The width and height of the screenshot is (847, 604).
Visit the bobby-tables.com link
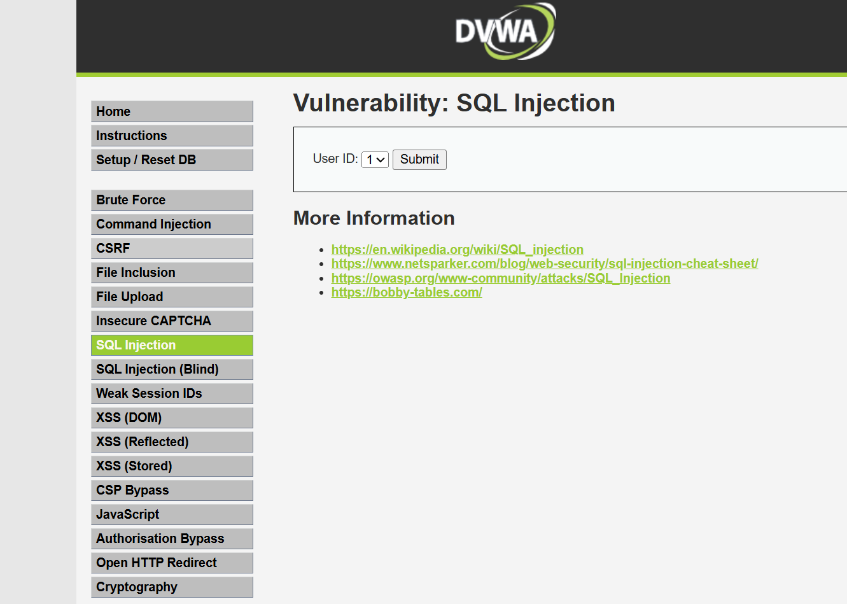407,292
